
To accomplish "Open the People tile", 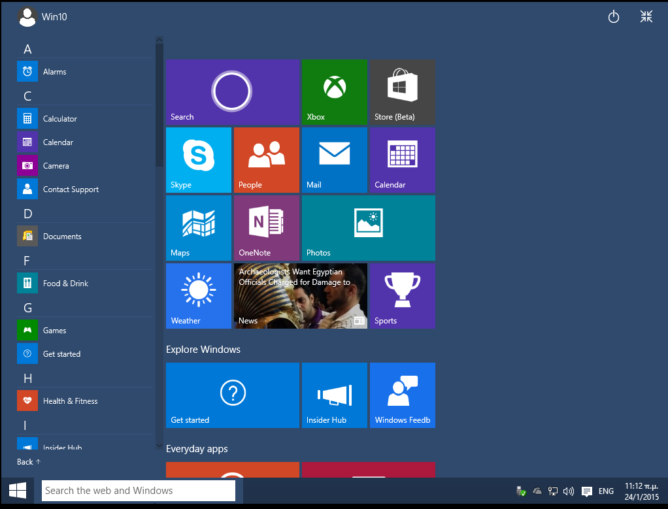I will pyautogui.click(x=267, y=160).
